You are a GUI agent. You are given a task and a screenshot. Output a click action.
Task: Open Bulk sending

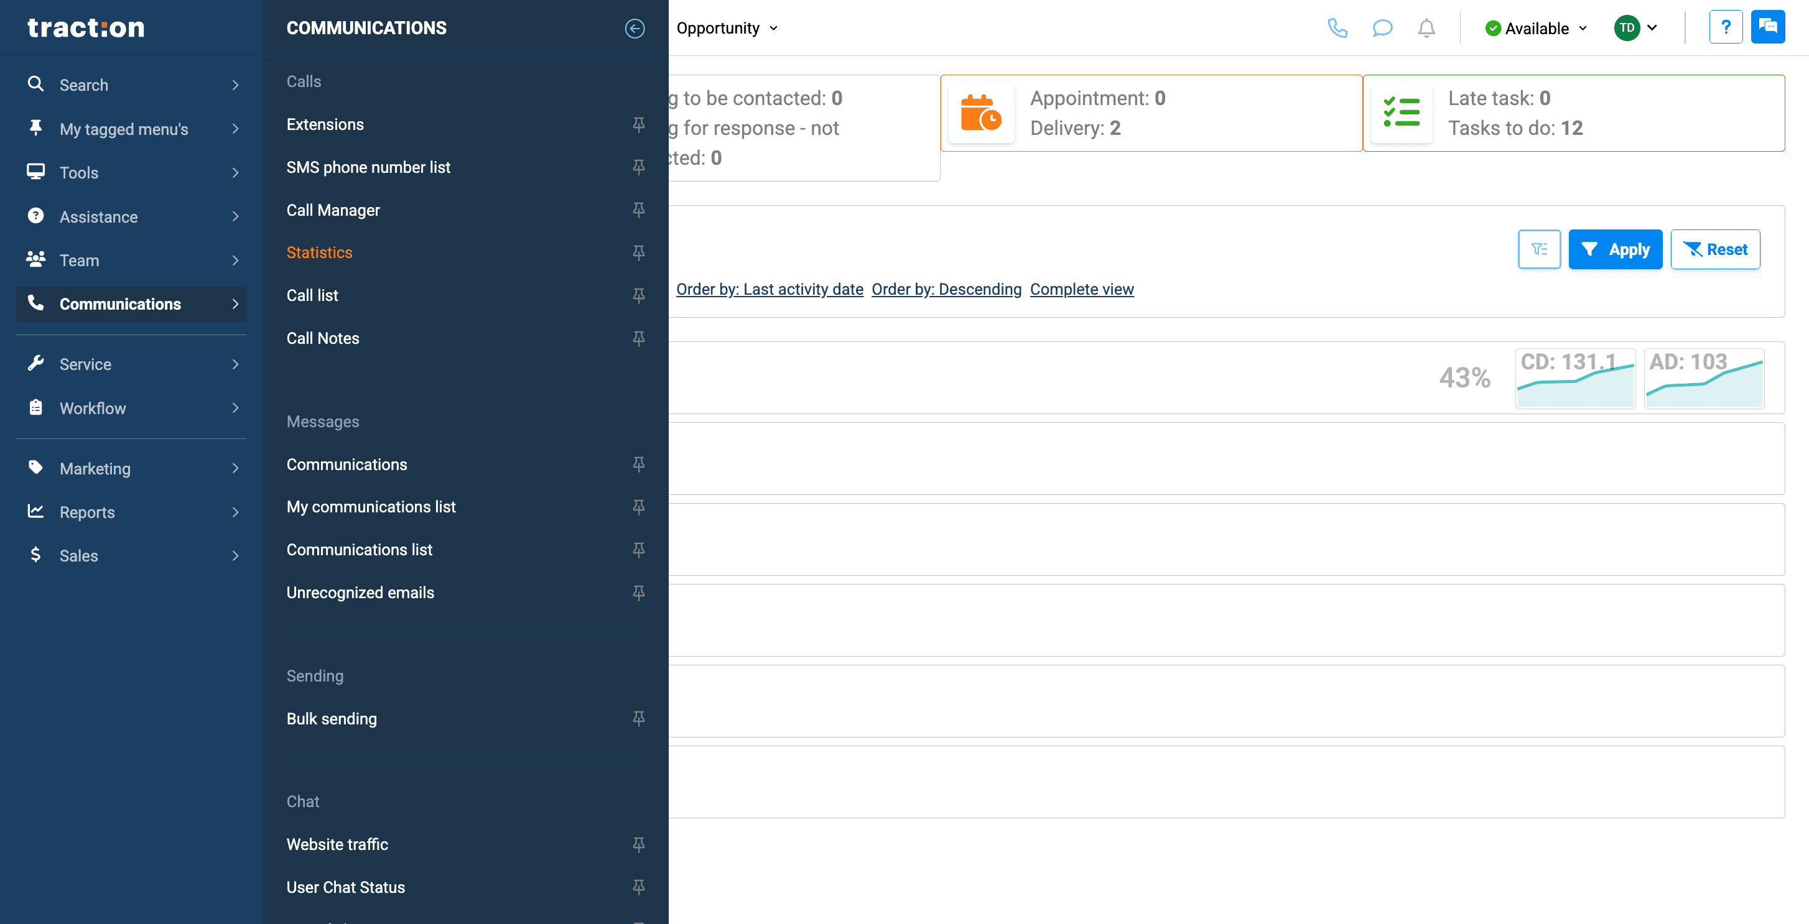click(x=332, y=718)
